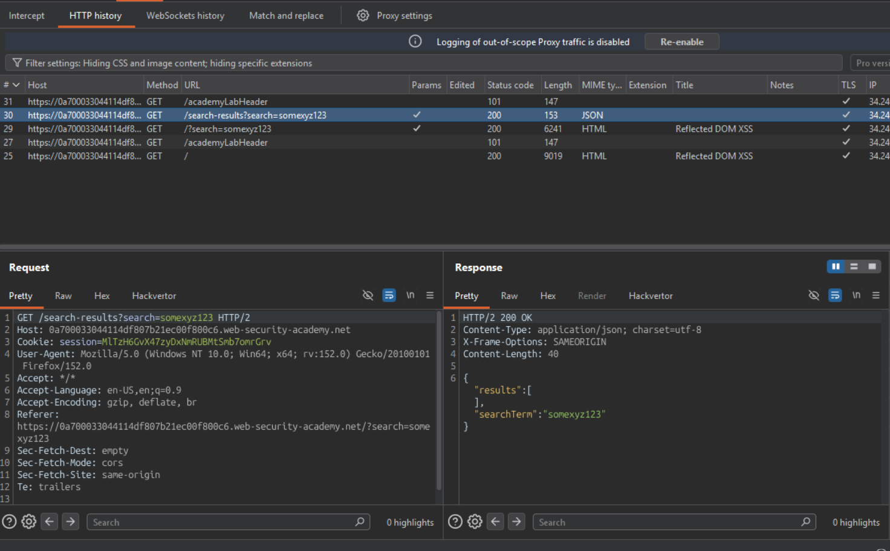The height and width of the screenshot is (551, 890).
Task: Click the TLS checkmark in row 29
Action: (x=846, y=128)
